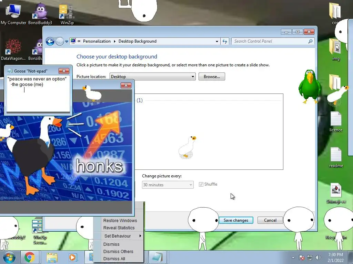Screen dimensions: 353x264
Task: Open My Computer desktop icon
Action: pyautogui.click(x=13, y=14)
